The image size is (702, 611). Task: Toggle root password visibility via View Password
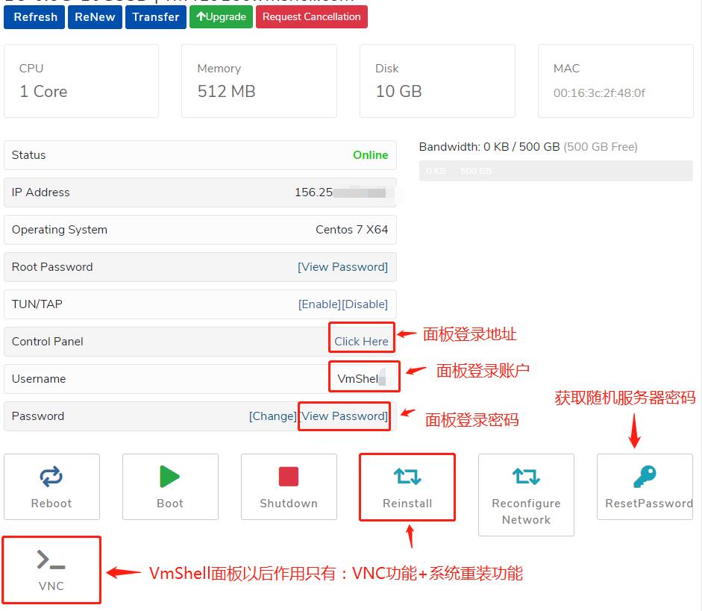pos(342,266)
